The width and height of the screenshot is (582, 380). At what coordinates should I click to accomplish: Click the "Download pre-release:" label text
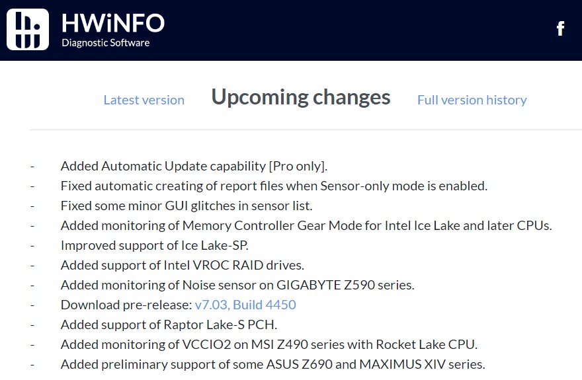coord(126,305)
